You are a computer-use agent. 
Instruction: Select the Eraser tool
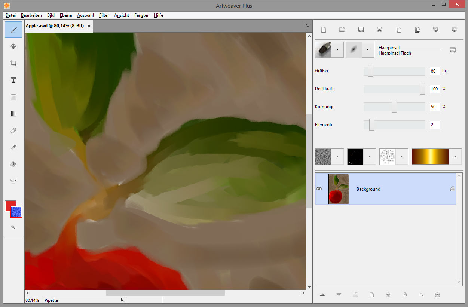coord(13,131)
